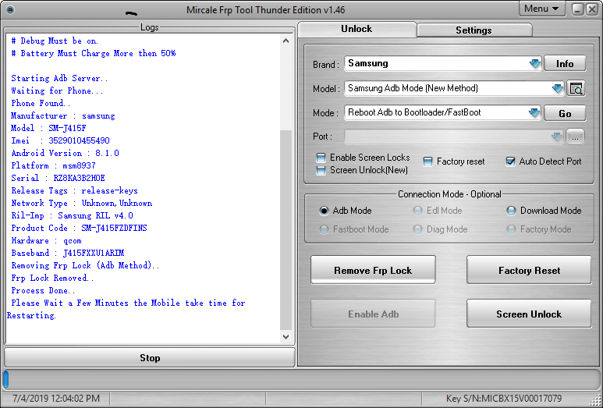Click the Factory Reset button
The height and width of the screenshot is (408, 603).
click(x=529, y=271)
